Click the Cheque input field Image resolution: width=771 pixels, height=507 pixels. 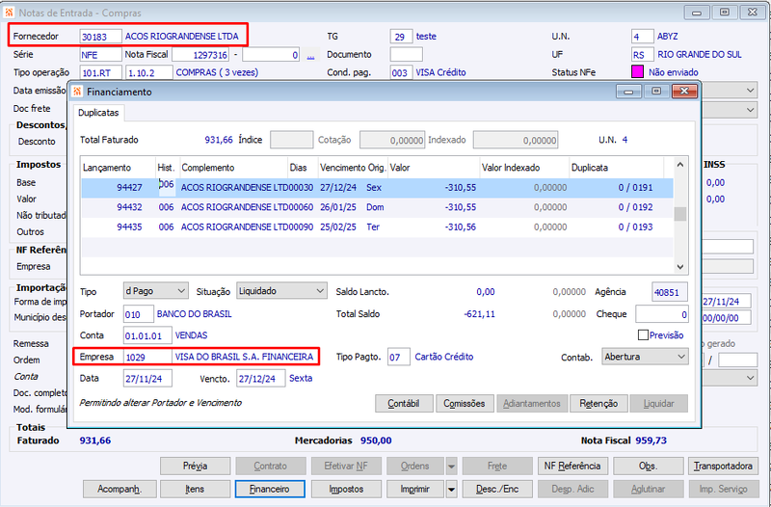pyautogui.click(x=662, y=314)
